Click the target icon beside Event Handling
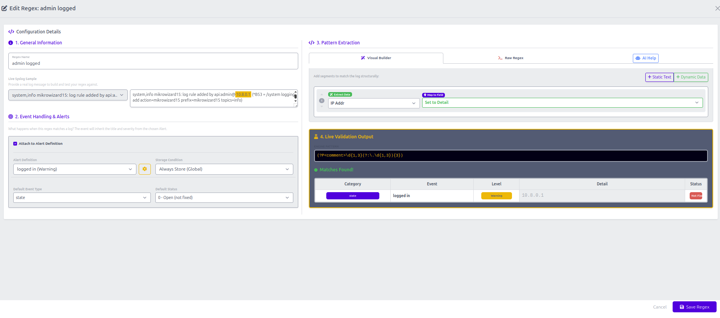Image resolution: width=720 pixels, height=318 pixels. (x=11, y=117)
